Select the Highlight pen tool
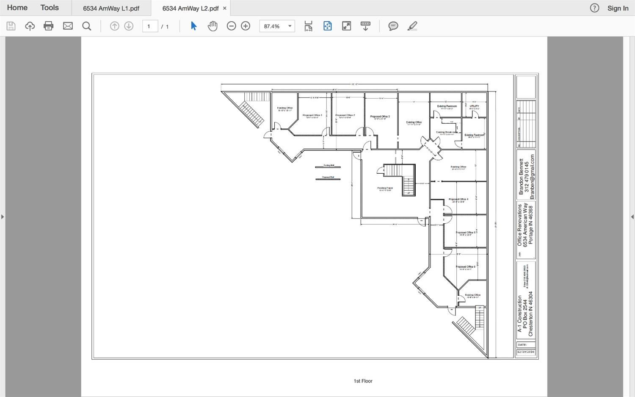 coord(412,26)
